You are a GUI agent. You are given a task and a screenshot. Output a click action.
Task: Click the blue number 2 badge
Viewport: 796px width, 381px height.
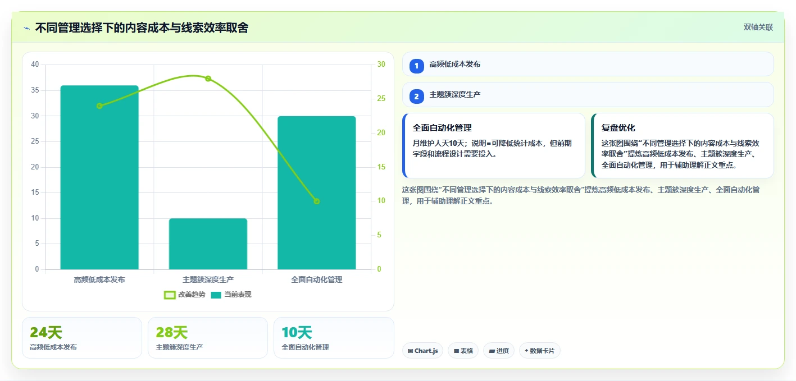416,97
